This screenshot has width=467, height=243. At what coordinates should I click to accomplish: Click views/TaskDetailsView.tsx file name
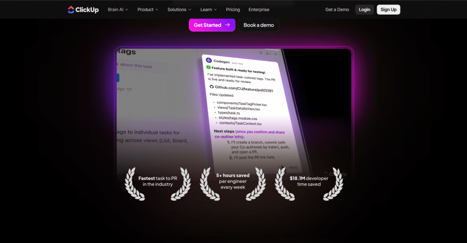239,108
